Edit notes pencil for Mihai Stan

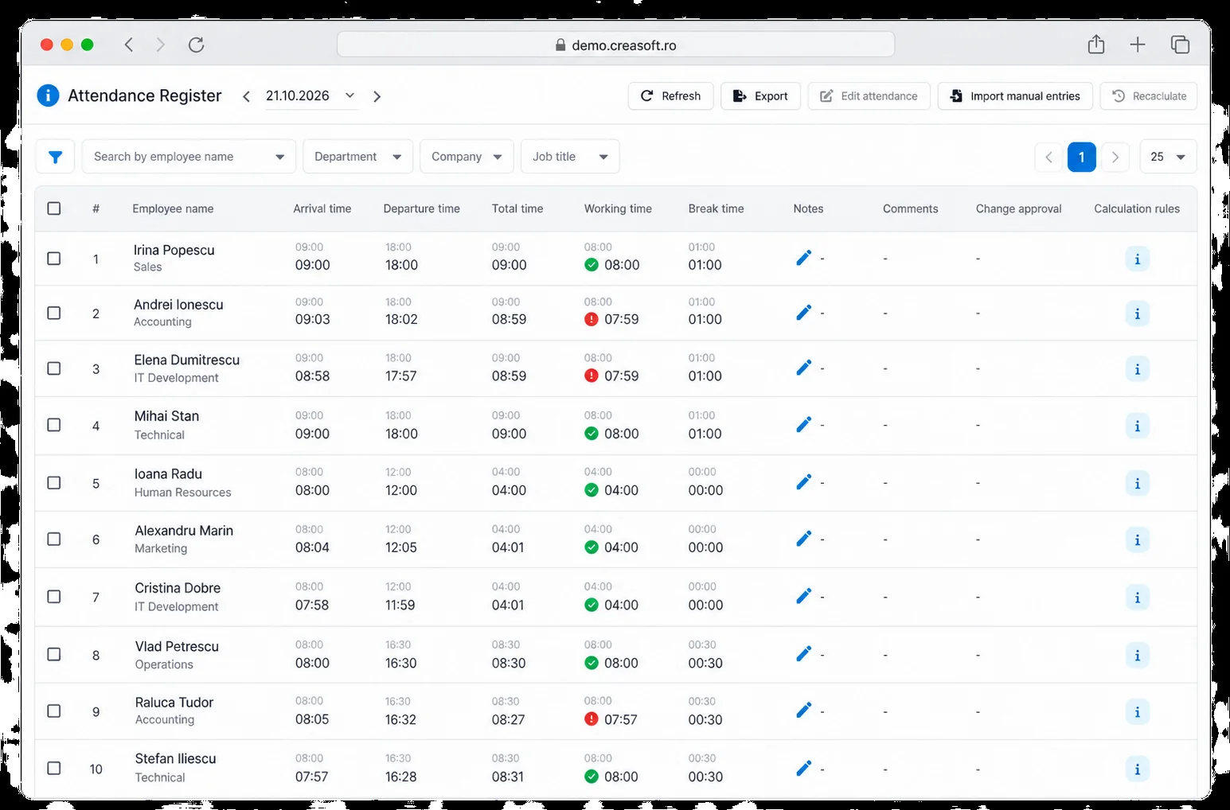803,425
